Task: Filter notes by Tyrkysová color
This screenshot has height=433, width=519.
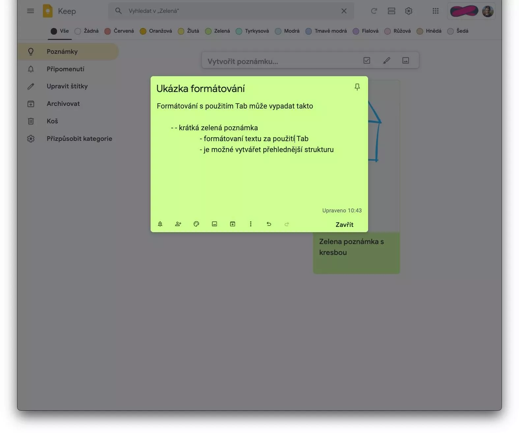Action: (x=252, y=31)
